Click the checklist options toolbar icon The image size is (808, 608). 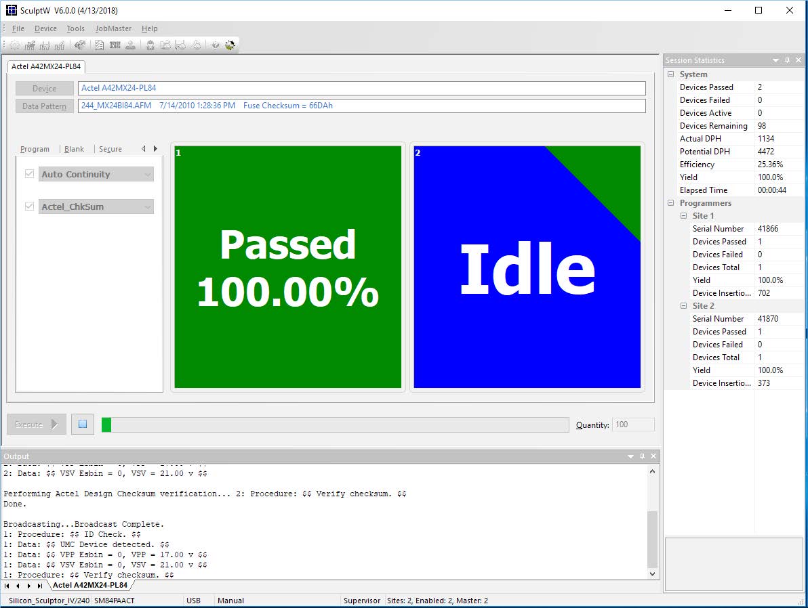point(100,45)
